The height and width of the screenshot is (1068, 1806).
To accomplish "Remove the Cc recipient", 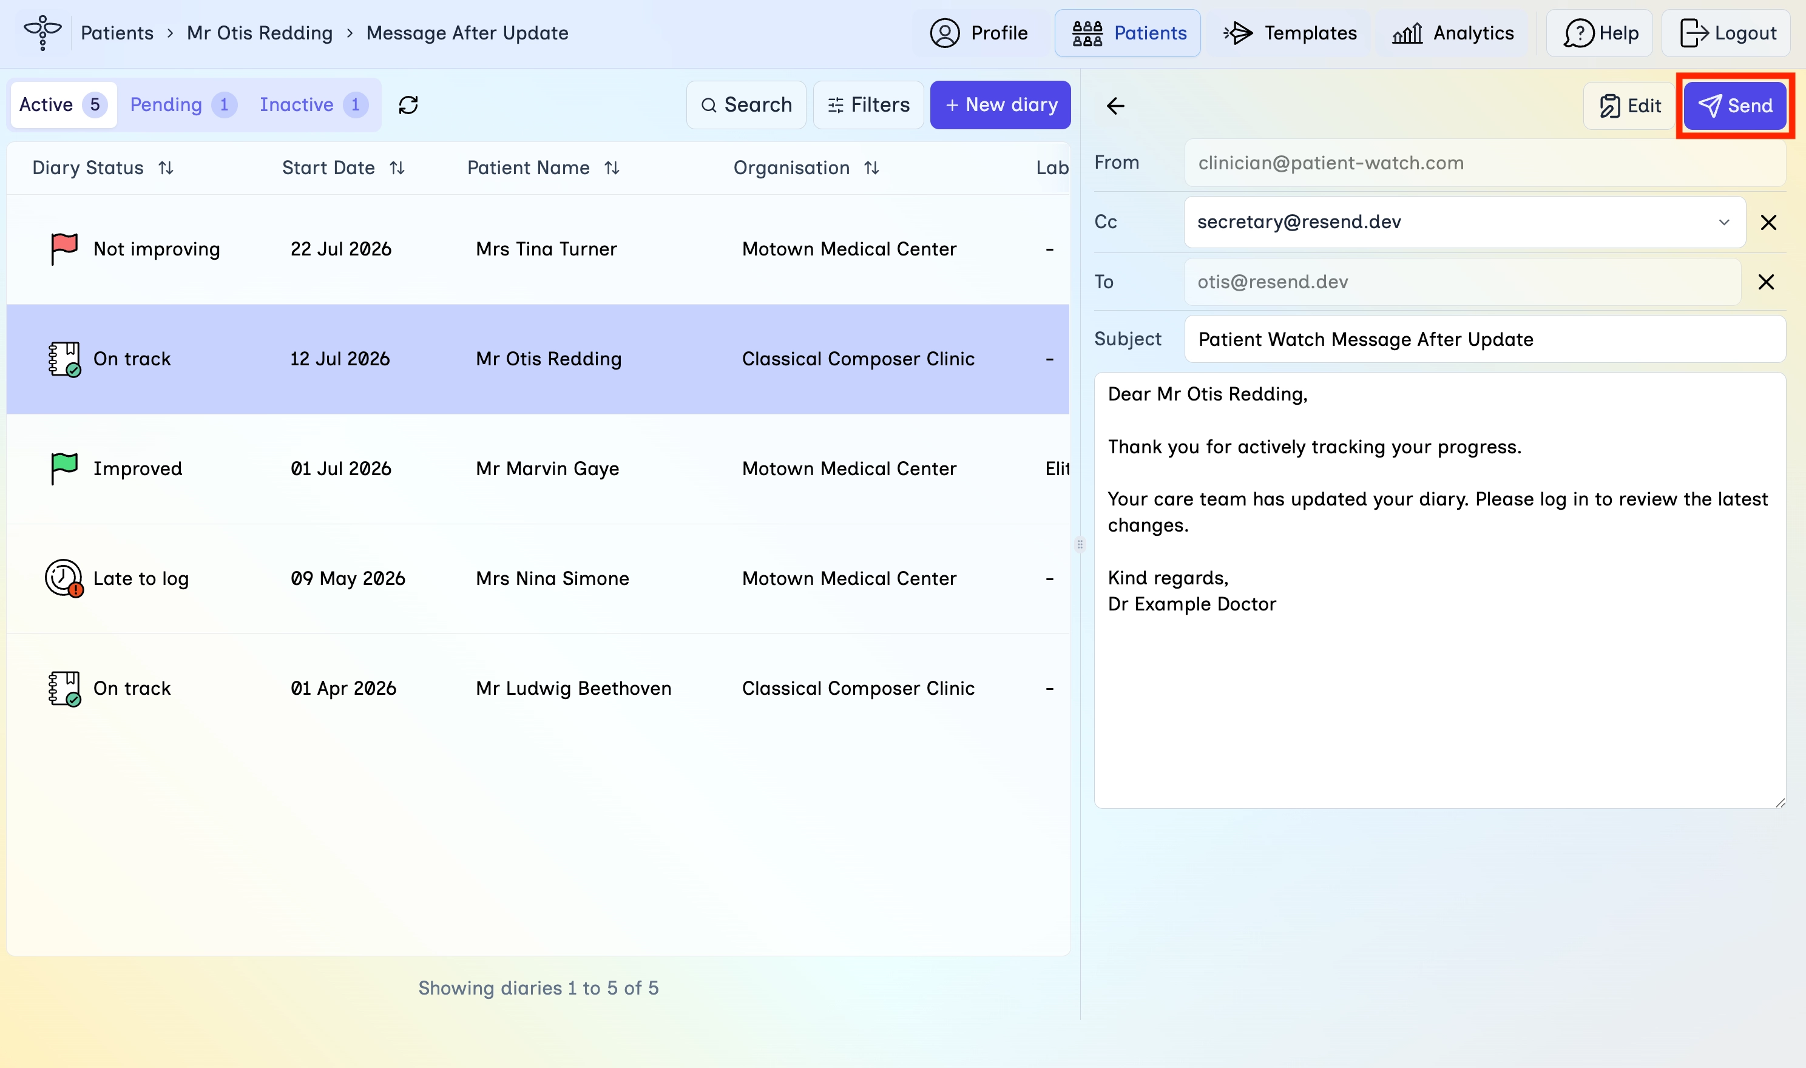I will click(x=1768, y=222).
